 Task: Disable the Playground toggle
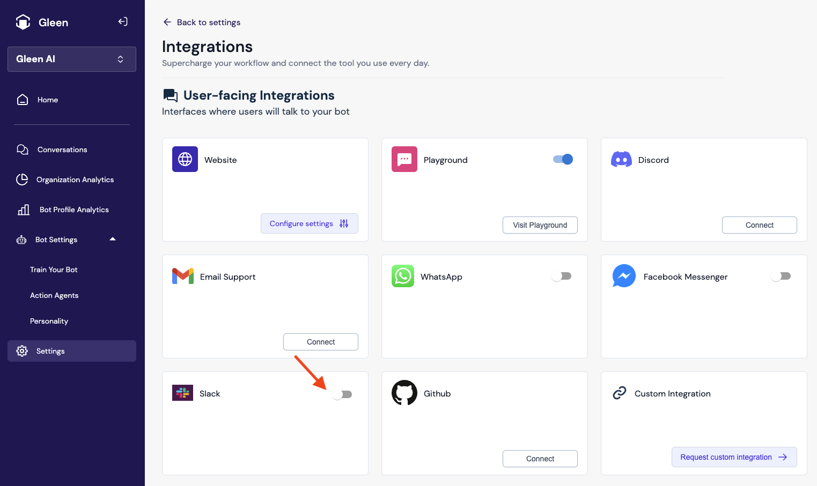pyautogui.click(x=563, y=159)
